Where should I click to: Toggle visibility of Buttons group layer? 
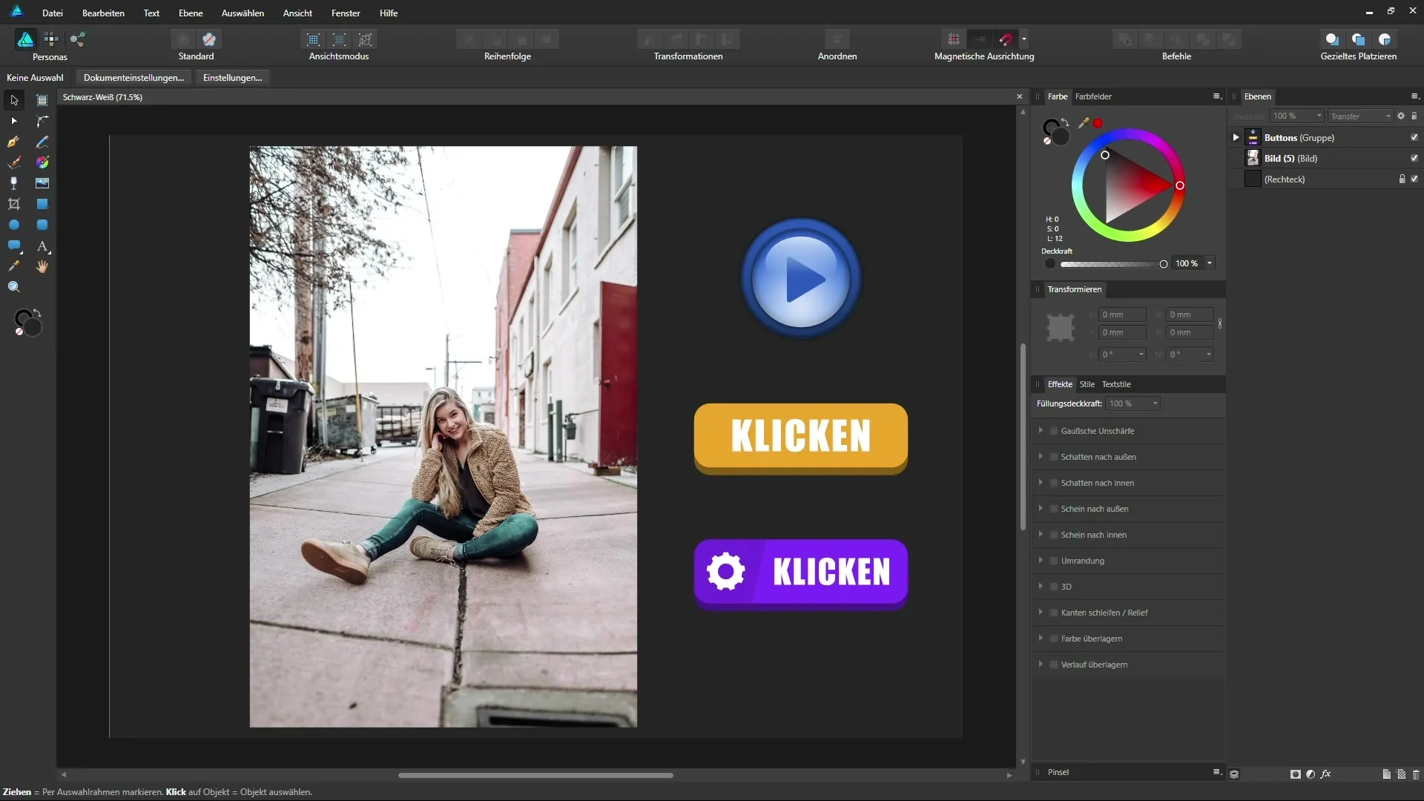tap(1414, 137)
